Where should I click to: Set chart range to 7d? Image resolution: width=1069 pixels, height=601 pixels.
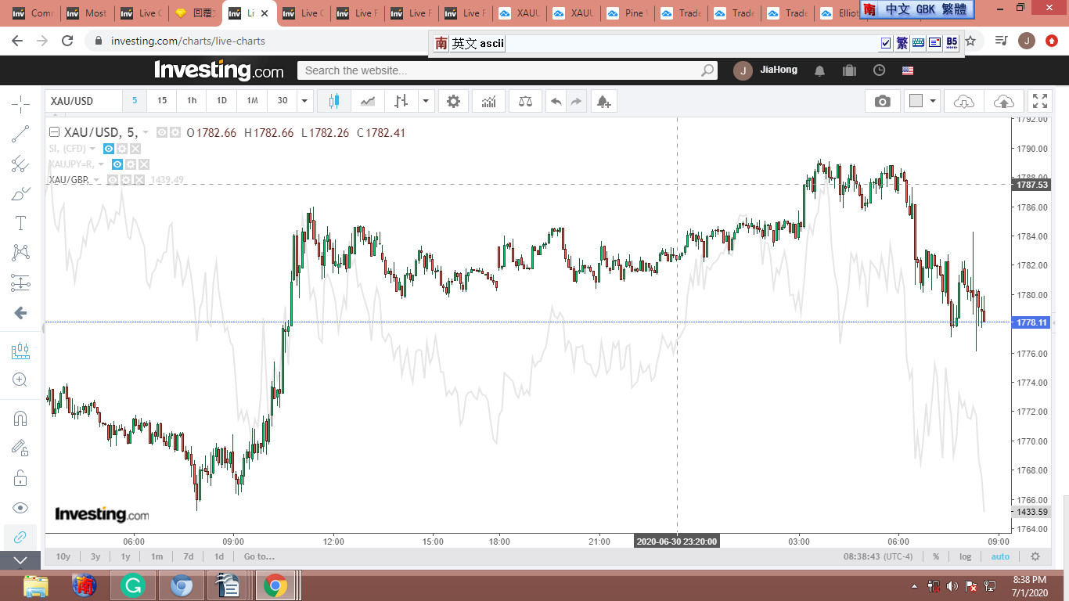tap(188, 556)
